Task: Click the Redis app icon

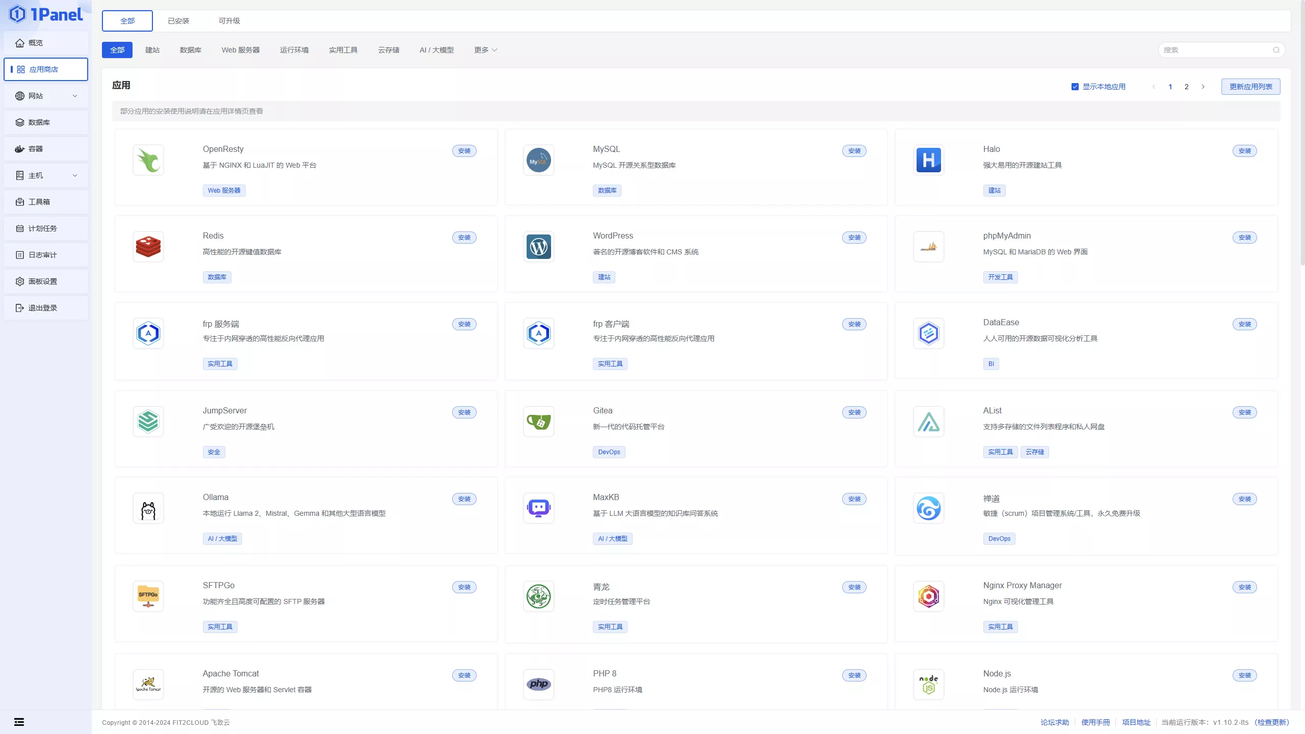Action: [x=148, y=247]
